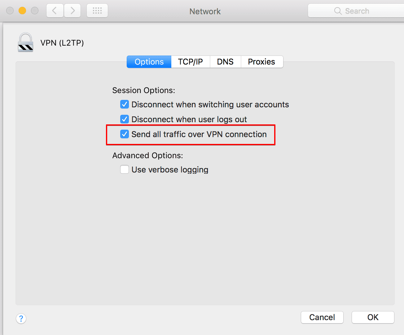Click the forward navigation arrow
404x335 pixels.
(x=72, y=11)
